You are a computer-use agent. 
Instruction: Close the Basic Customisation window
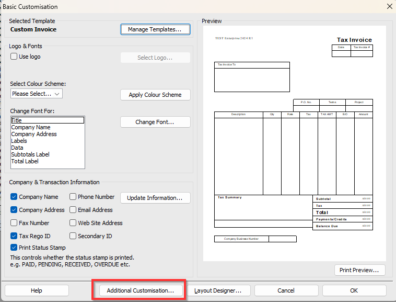point(389,6)
